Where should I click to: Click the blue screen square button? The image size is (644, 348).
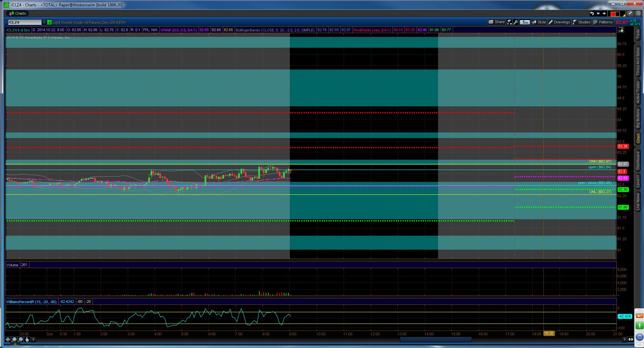coord(639,337)
